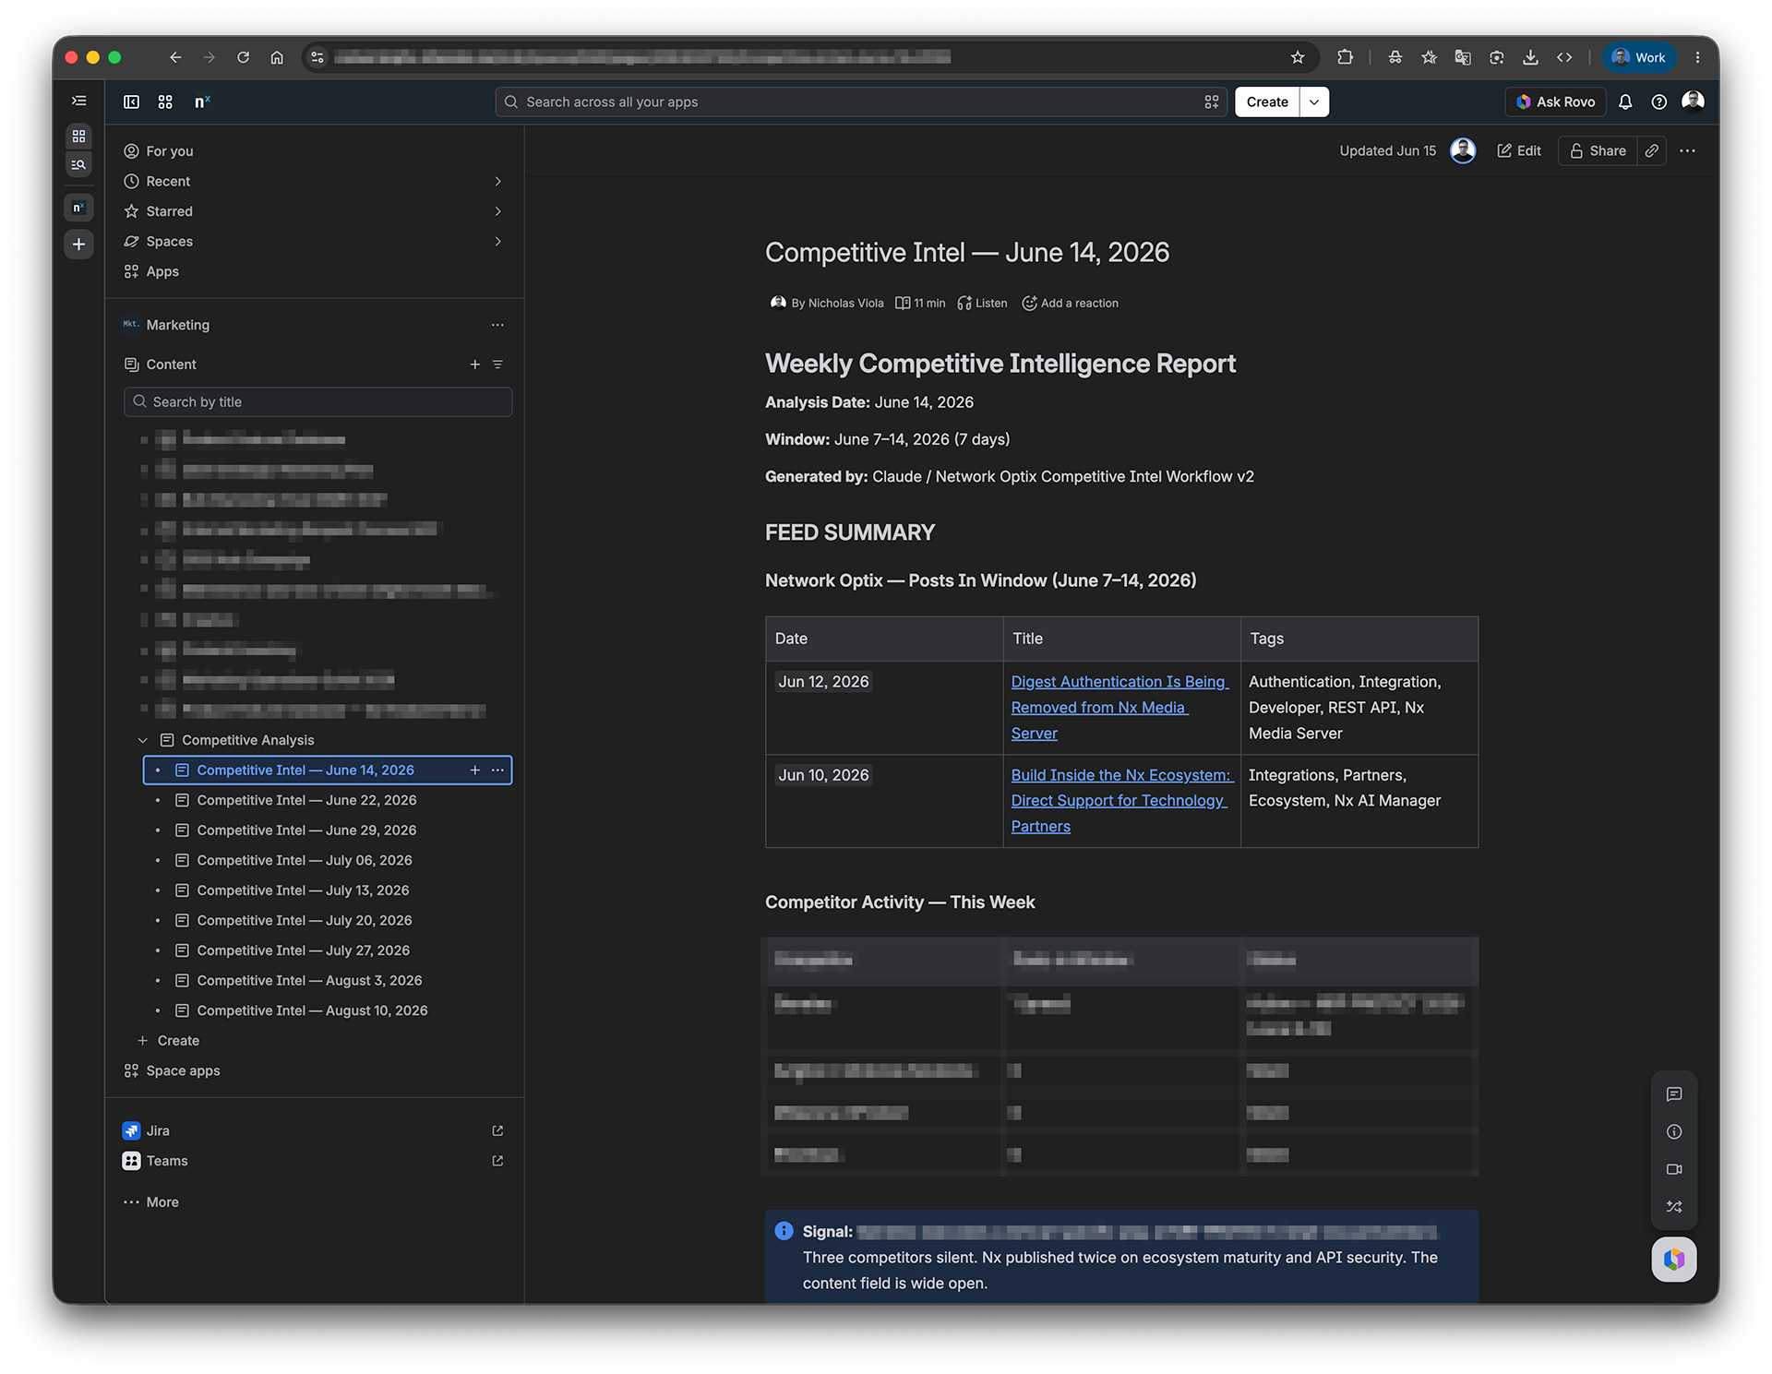Copy page link with the link icon
The image size is (1772, 1374).
tap(1652, 150)
